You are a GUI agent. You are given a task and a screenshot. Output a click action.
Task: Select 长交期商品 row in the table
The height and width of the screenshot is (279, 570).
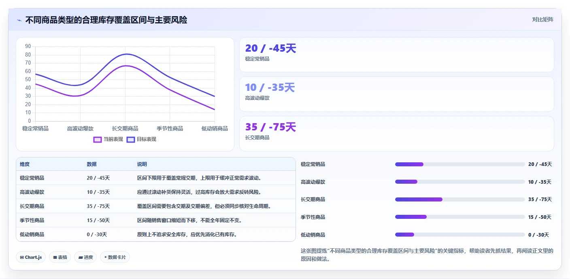[156, 206]
